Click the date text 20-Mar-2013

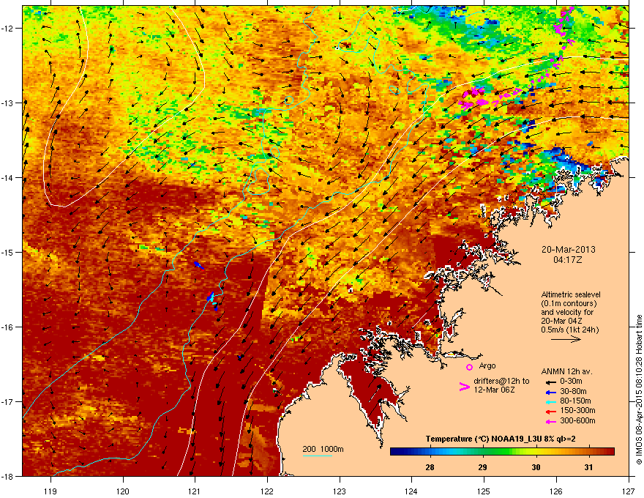click(568, 250)
